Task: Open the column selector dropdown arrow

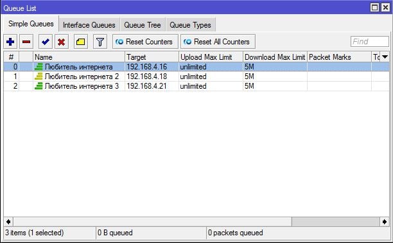Action: (385, 57)
